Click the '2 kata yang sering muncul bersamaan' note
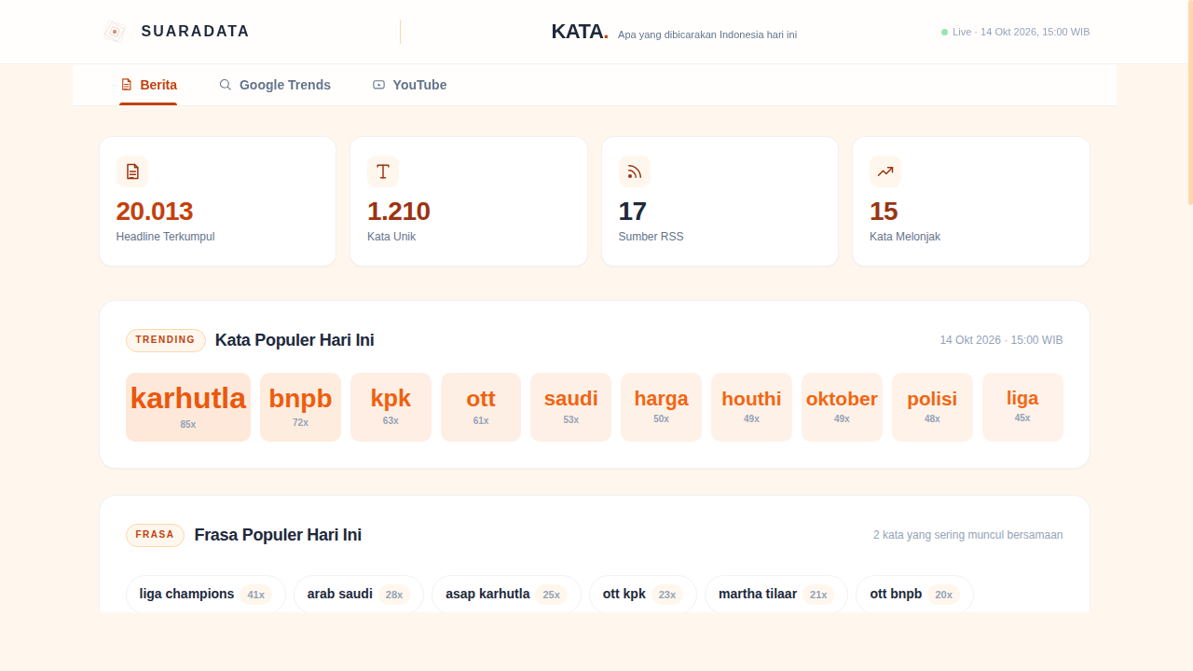 (x=967, y=535)
